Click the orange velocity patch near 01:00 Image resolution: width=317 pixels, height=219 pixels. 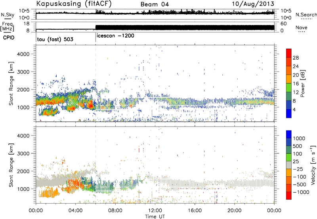point(48,192)
